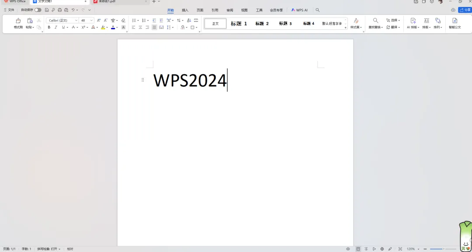The height and width of the screenshot is (252, 472).
Task: Switch to the Review (审阅) tab
Action: pos(230,10)
